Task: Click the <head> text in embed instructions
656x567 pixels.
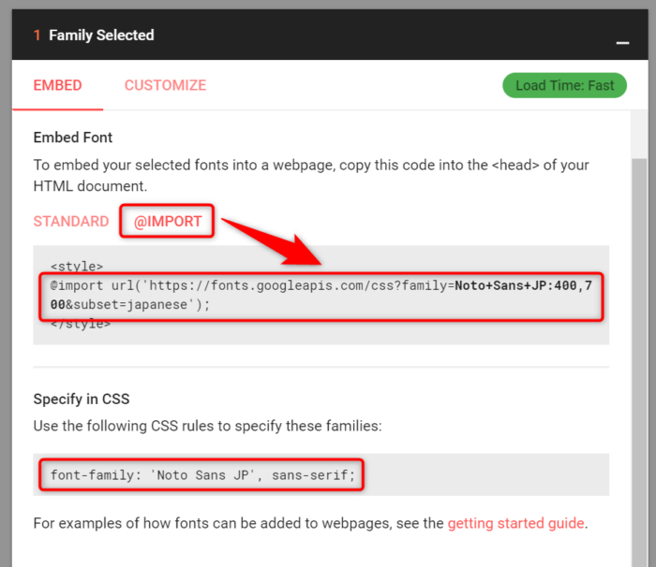Action: pyautogui.click(x=512, y=165)
